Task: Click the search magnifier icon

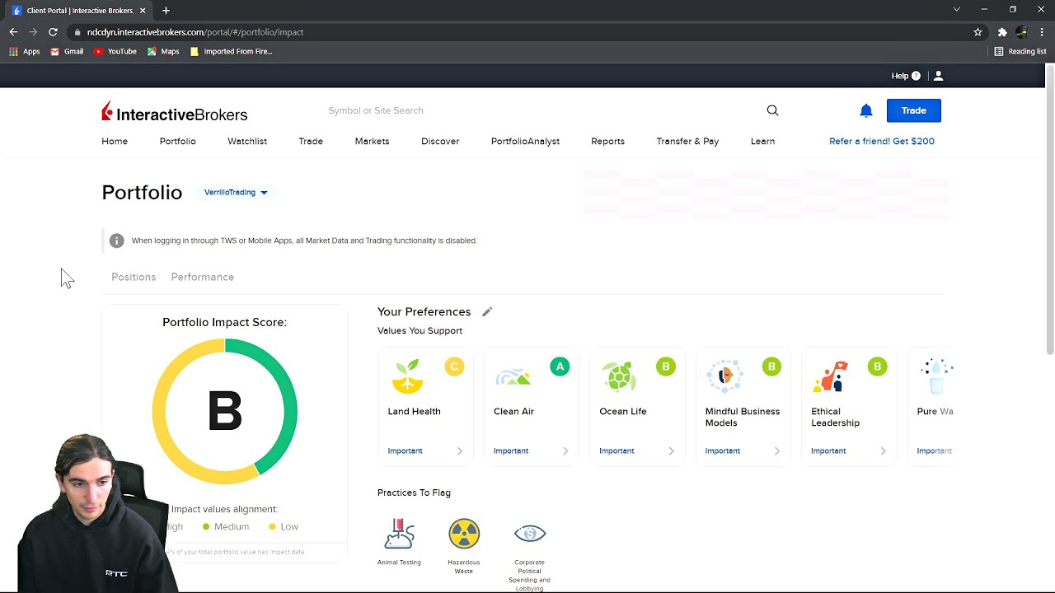Action: [x=772, y=110]
